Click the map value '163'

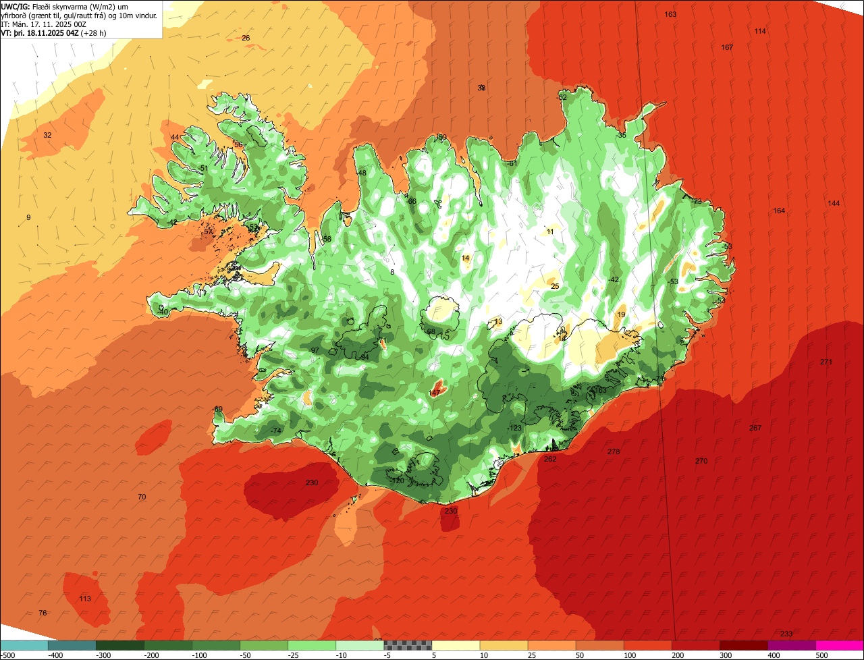click(670, 15)
